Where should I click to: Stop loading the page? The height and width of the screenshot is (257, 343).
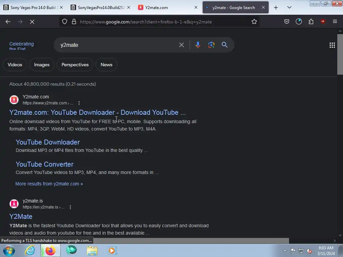click(32, 22)
